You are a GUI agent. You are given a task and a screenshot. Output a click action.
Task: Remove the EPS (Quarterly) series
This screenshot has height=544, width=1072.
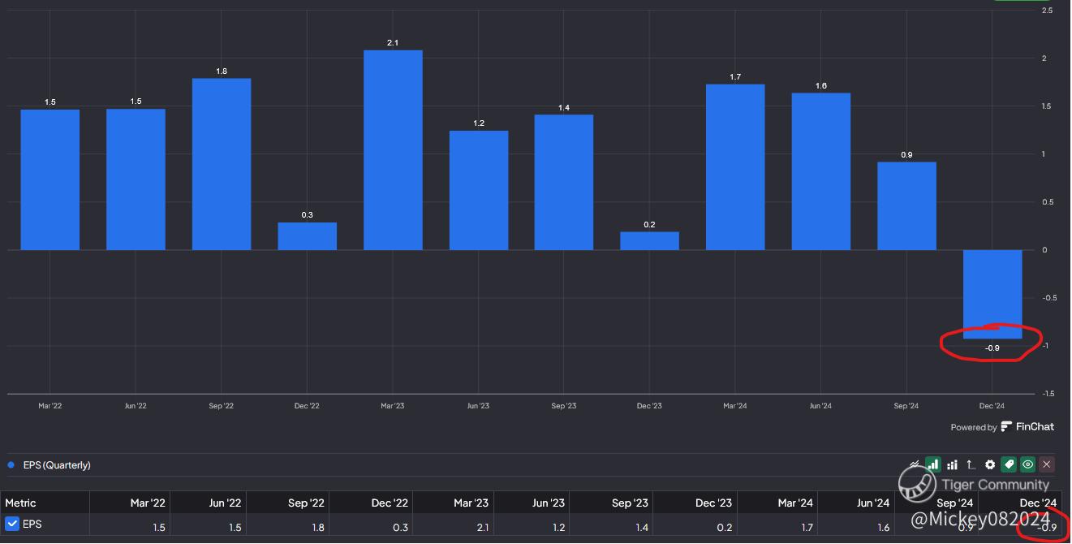coord(1047,464)
